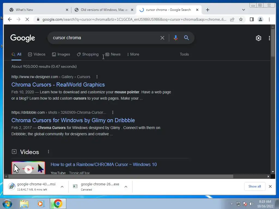Click the forward navigation arrow

click(19, 19)
